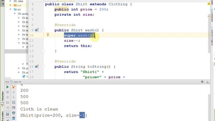Click 'public String toString()' on line 16
This screenshot has height=121, width=215.
(82, 67)
